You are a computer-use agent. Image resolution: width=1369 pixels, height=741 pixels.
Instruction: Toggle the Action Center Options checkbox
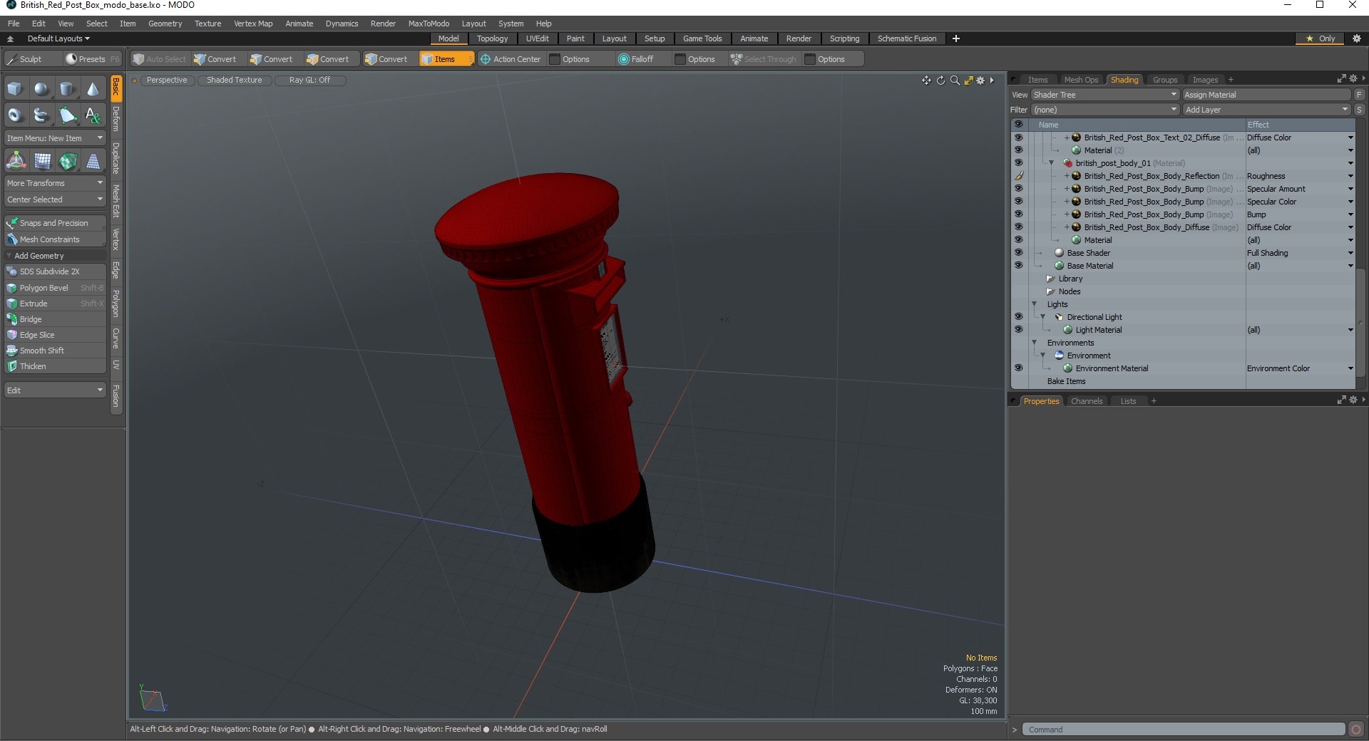tap(555, 59)
